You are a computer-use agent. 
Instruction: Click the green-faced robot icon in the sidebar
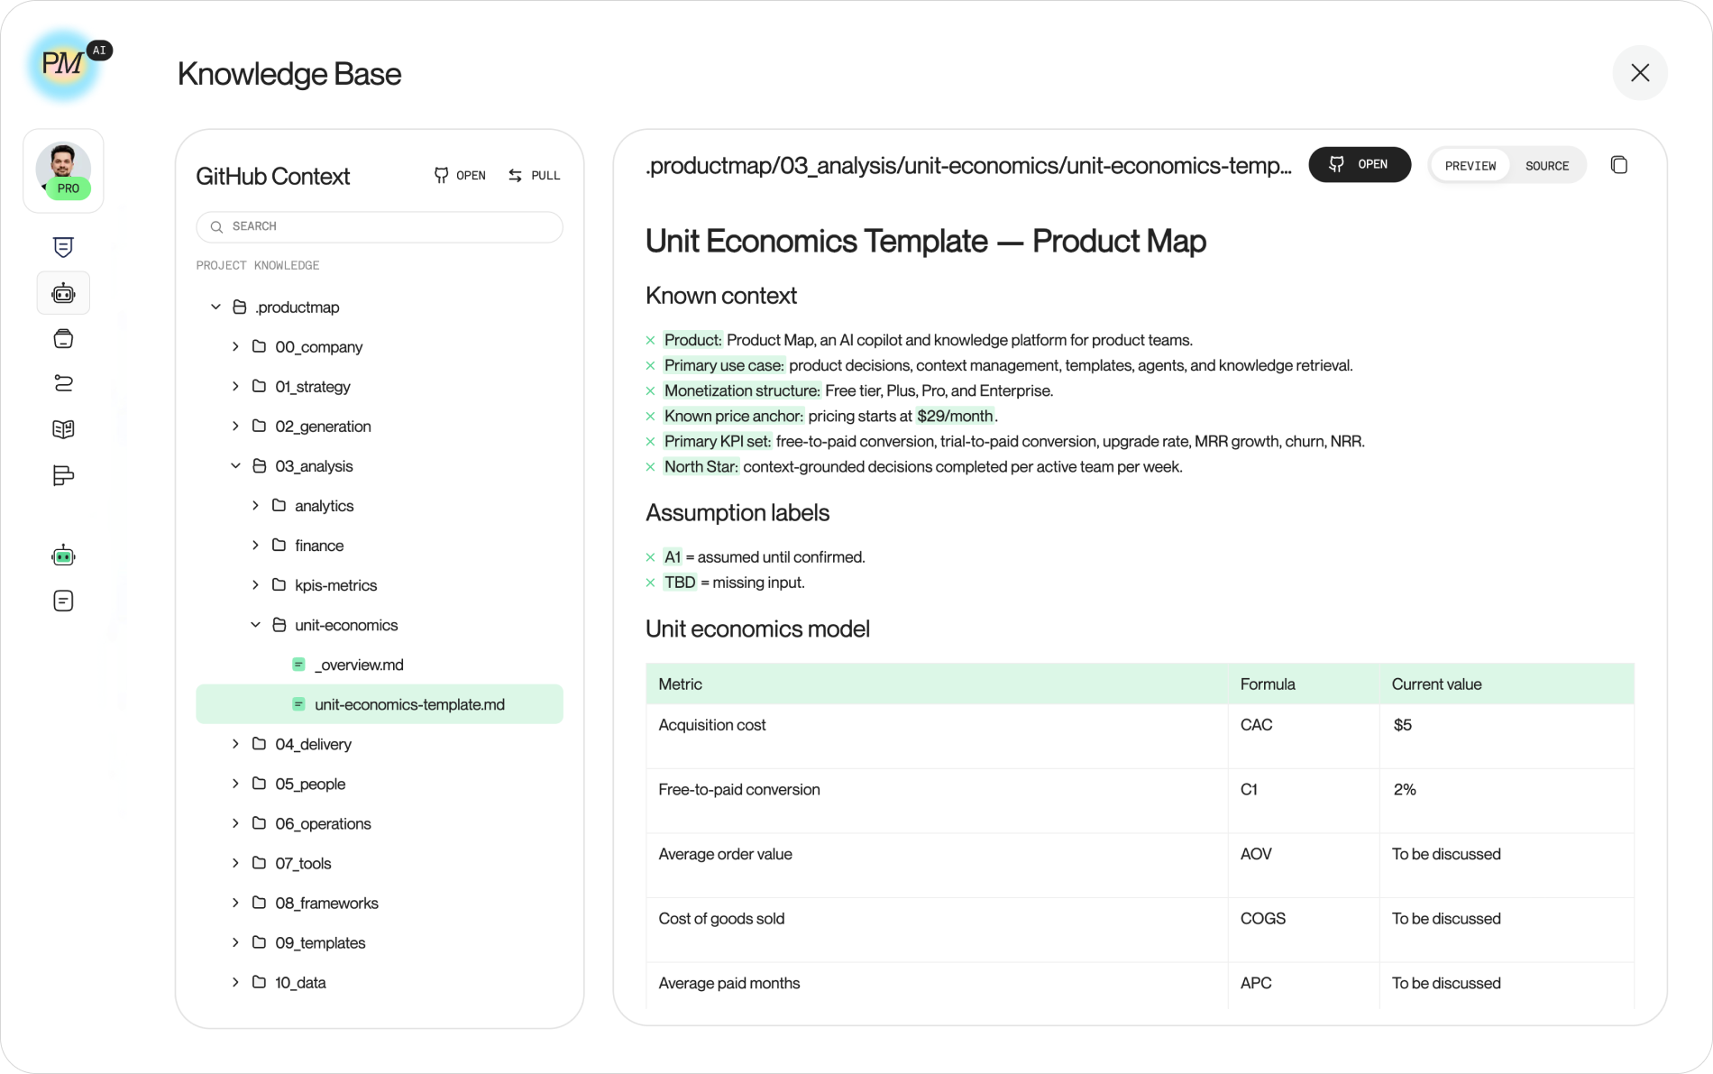coord(63,555)
